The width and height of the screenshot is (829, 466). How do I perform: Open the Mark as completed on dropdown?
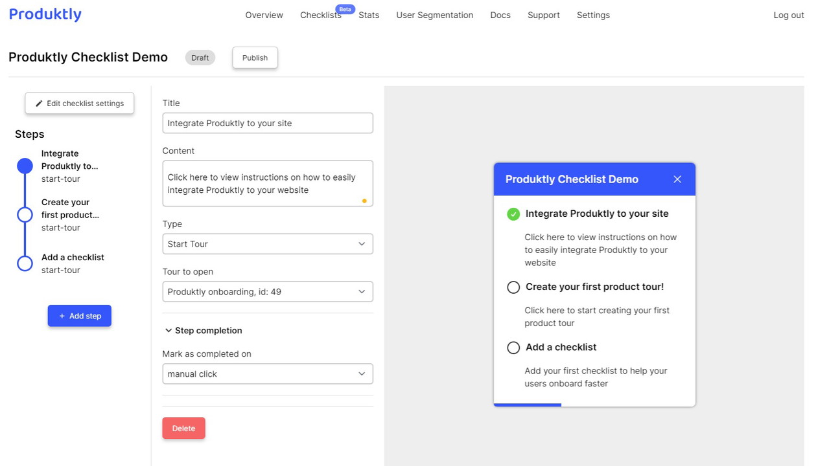coord(267,374)
